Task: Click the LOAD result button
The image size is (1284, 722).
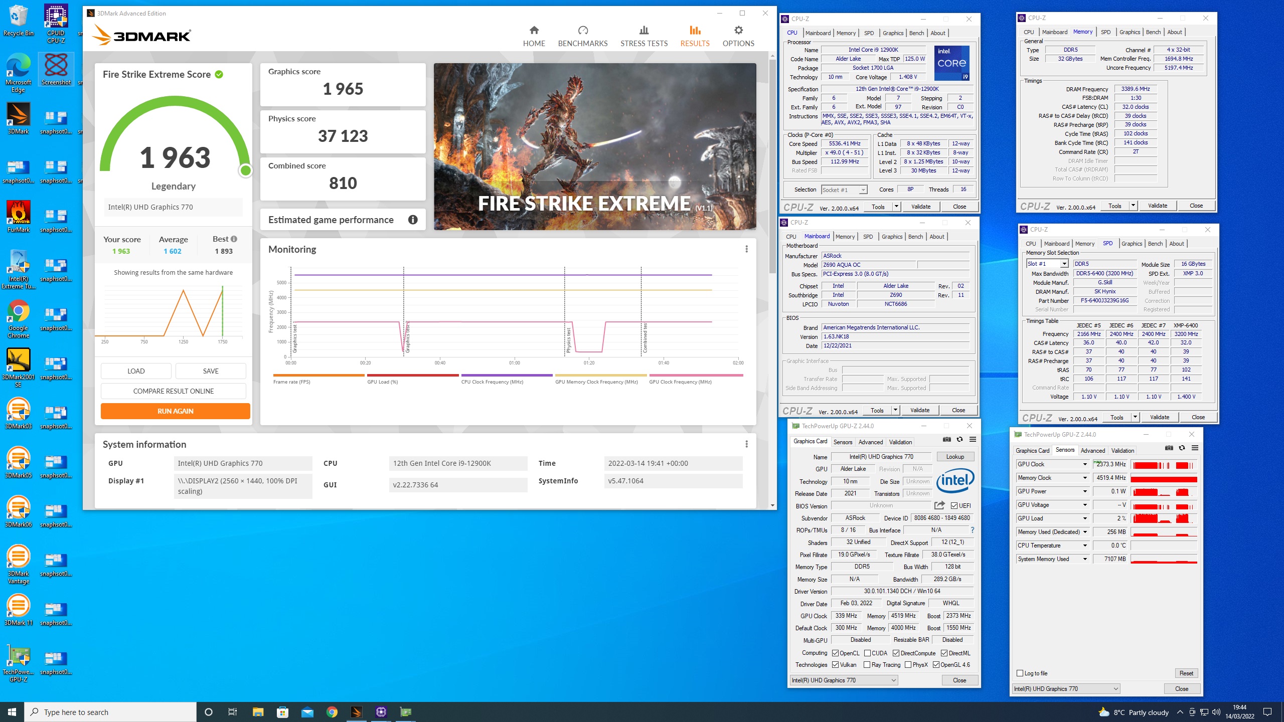Action: click(136, 371)
